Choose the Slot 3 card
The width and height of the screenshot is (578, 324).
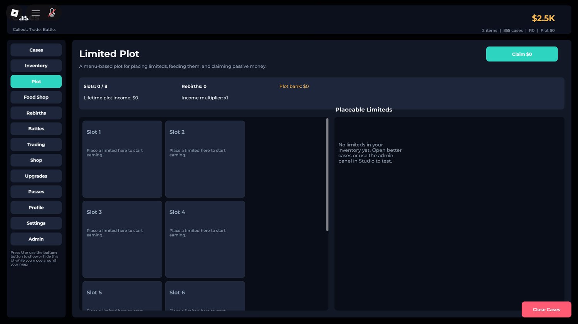pyautogui.click(x=122, y=239)
